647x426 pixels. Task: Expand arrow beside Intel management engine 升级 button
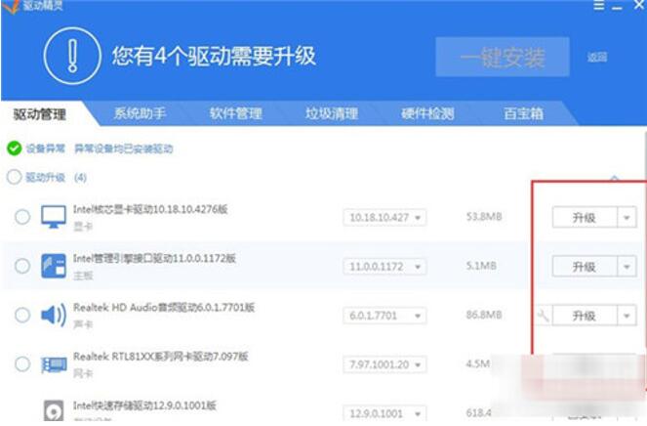click(x=627, y=267)
